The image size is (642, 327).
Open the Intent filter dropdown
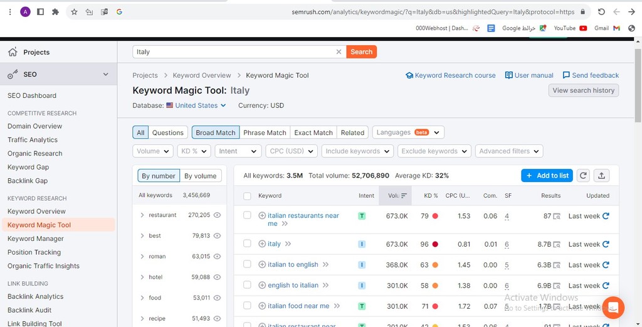pos(238,151)
